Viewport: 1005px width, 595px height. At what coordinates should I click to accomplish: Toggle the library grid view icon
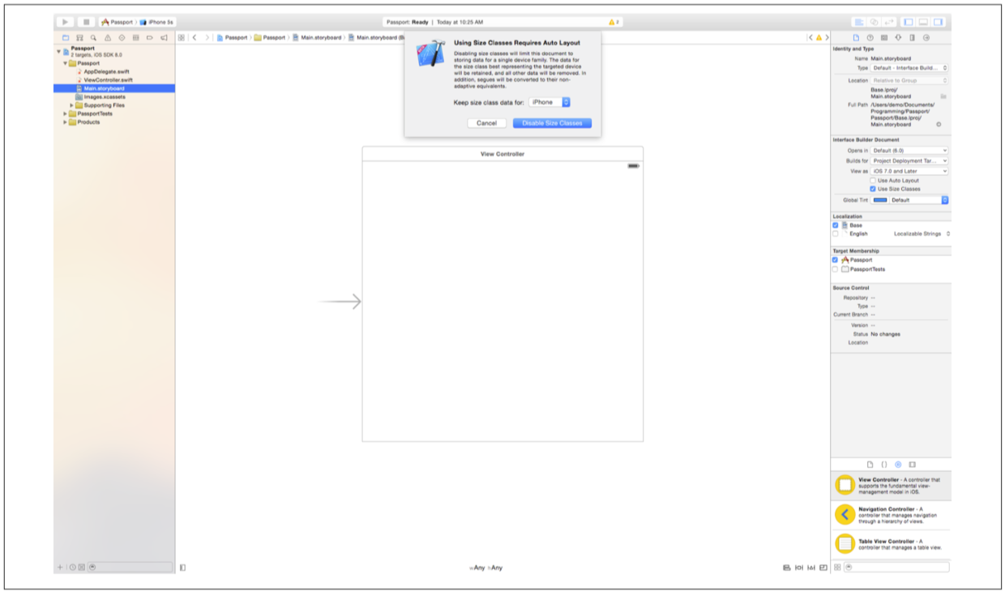[x=838, y=567]
